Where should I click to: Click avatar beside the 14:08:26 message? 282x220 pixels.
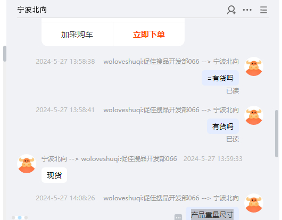pyautogui.click(x=254, y=203)
